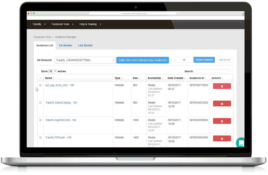Sort table by Actions column

[x=217, y=78]
